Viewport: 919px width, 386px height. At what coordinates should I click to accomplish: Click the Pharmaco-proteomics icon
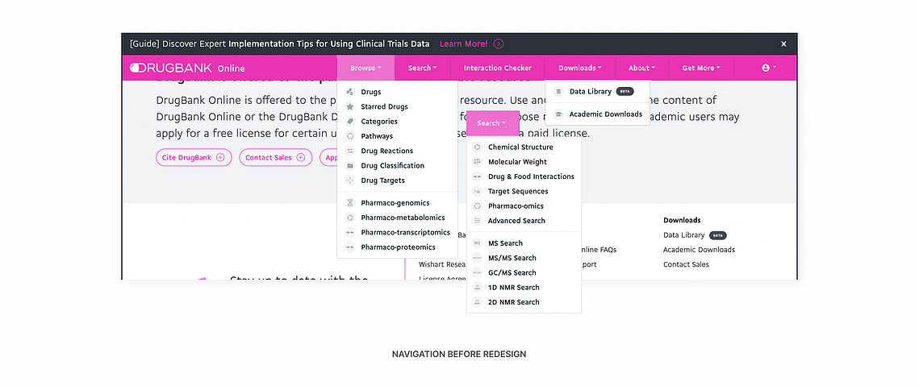coord(350,247)
